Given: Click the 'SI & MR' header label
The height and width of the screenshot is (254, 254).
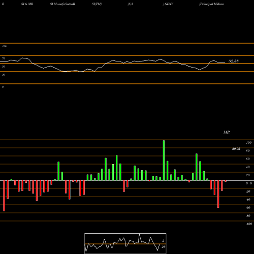Looking at the screenshot, I should tap(27, 4).
